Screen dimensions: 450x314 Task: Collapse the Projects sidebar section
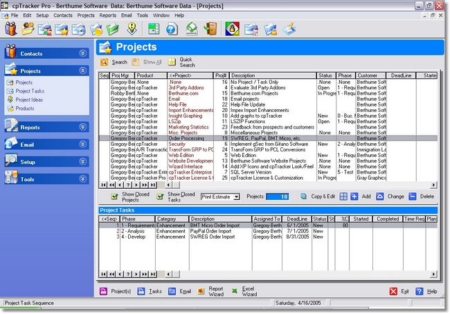[82, 71]
